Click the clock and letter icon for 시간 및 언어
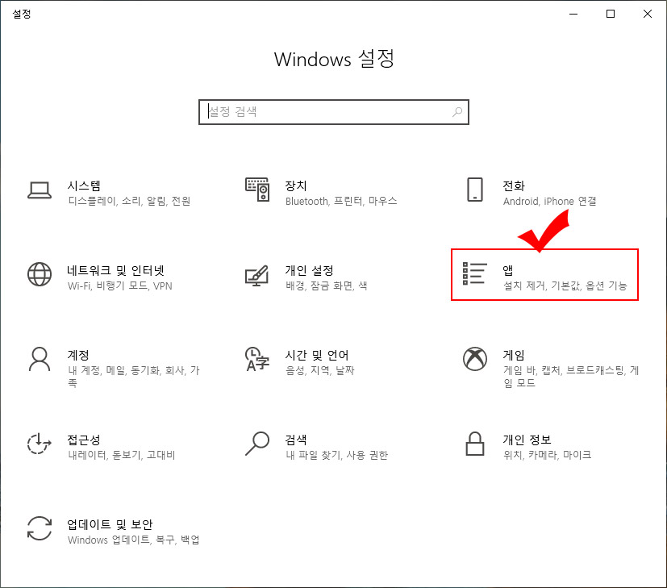Viewport: 667px width, 588px height. click(257, 359)
